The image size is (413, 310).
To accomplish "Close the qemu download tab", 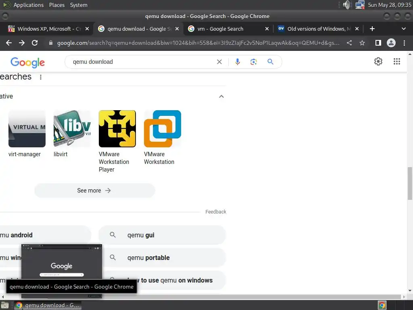I will [177, 29].
